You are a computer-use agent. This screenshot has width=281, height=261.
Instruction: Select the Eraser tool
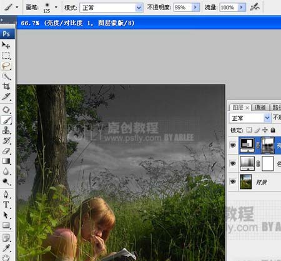(x=6, y=151)
